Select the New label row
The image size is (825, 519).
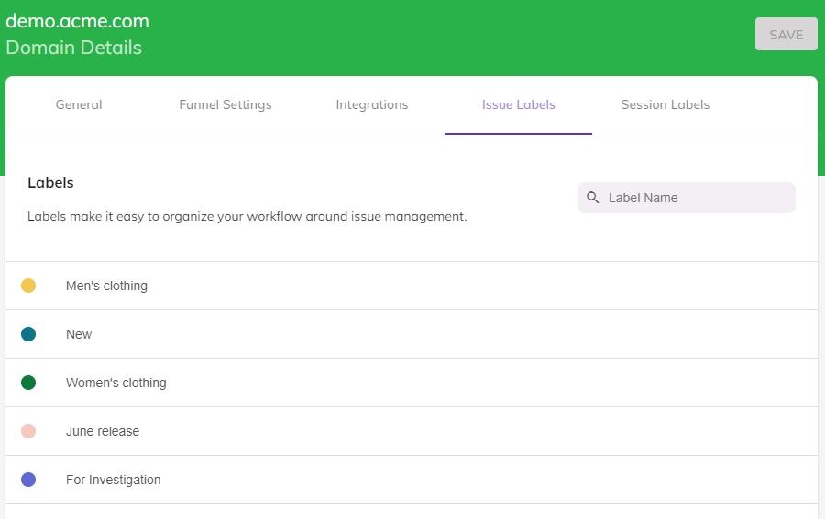point(412,334)
